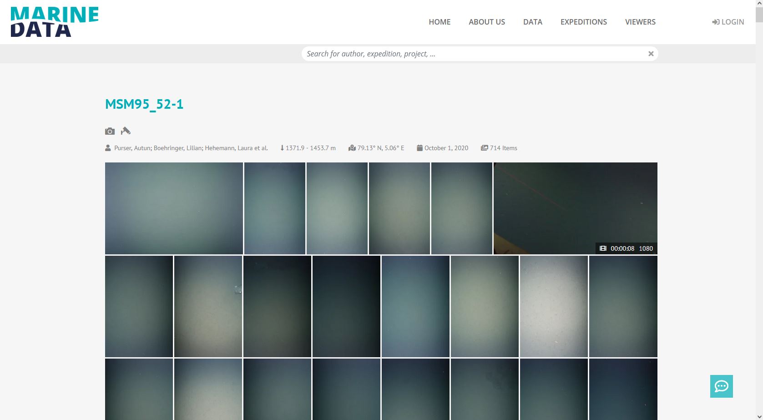Viewport: 763px width, 420px height.
Task: Click the calendar date icon
Action: coord(419,148)
